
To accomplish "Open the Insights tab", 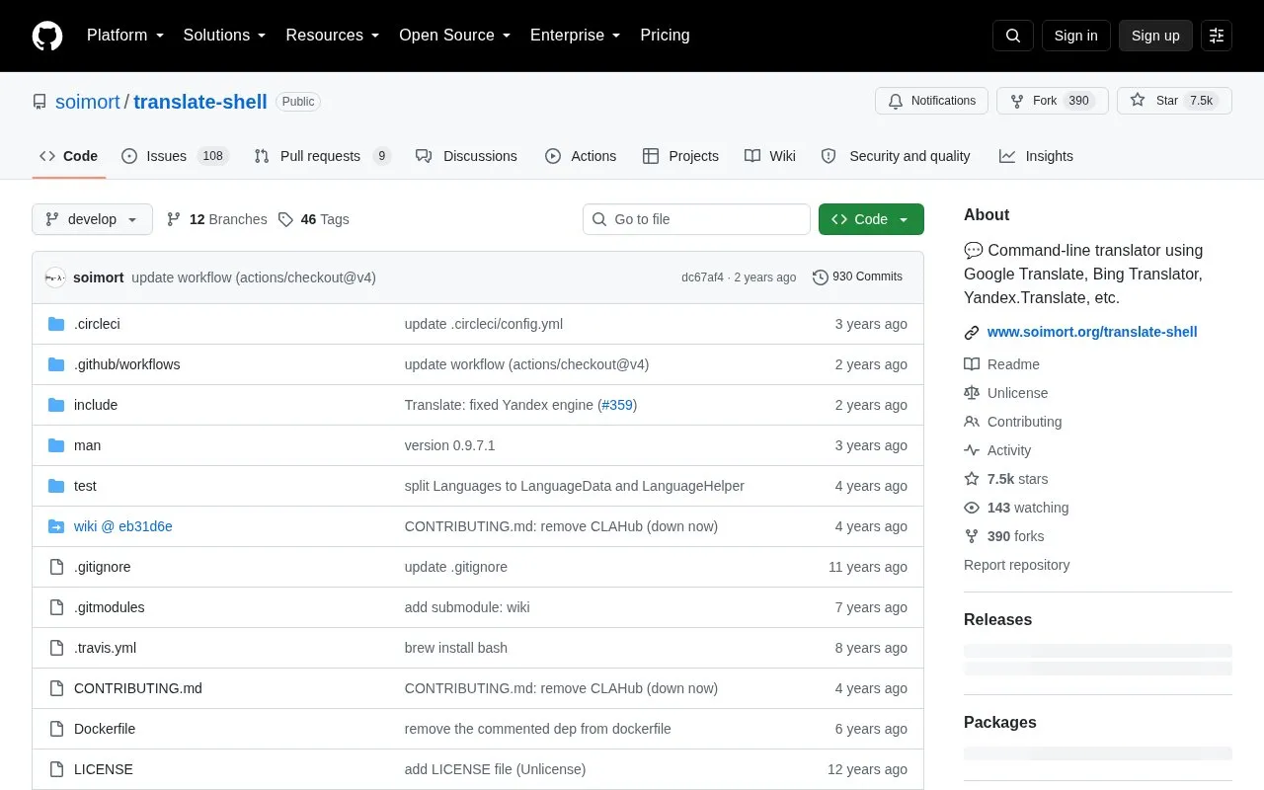I will click(1036, 156).
